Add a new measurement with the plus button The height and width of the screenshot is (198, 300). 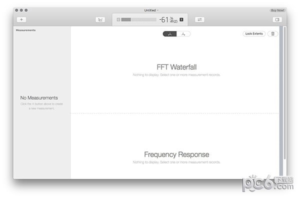click(21, 19)
